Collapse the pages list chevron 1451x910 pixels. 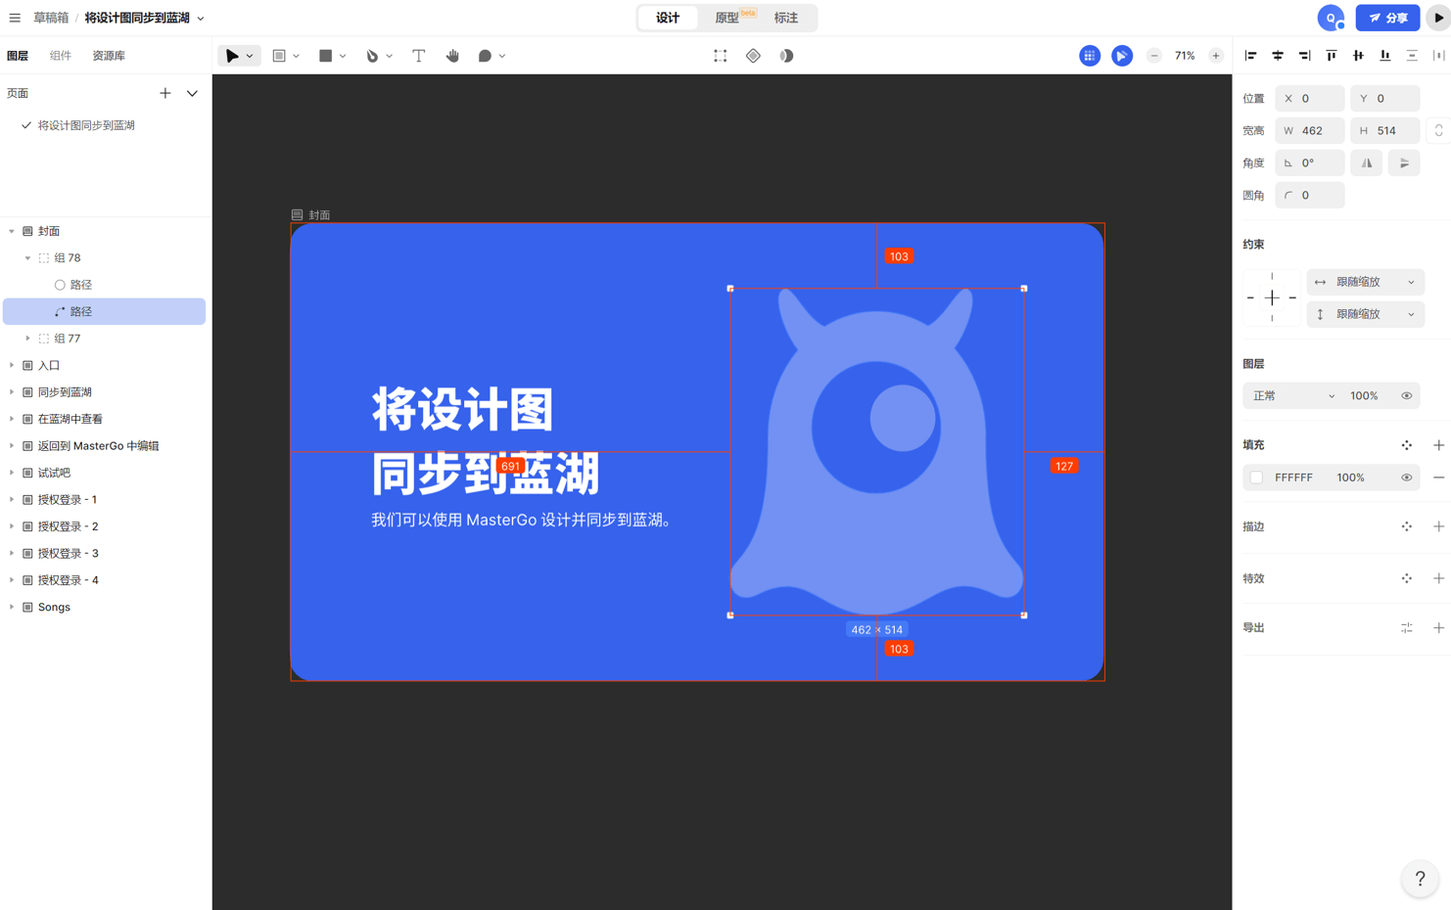(x=192, y=93)
